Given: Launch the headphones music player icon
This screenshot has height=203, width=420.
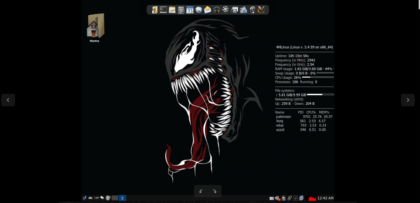Looking at the screenshot, I should pos(217,10).
